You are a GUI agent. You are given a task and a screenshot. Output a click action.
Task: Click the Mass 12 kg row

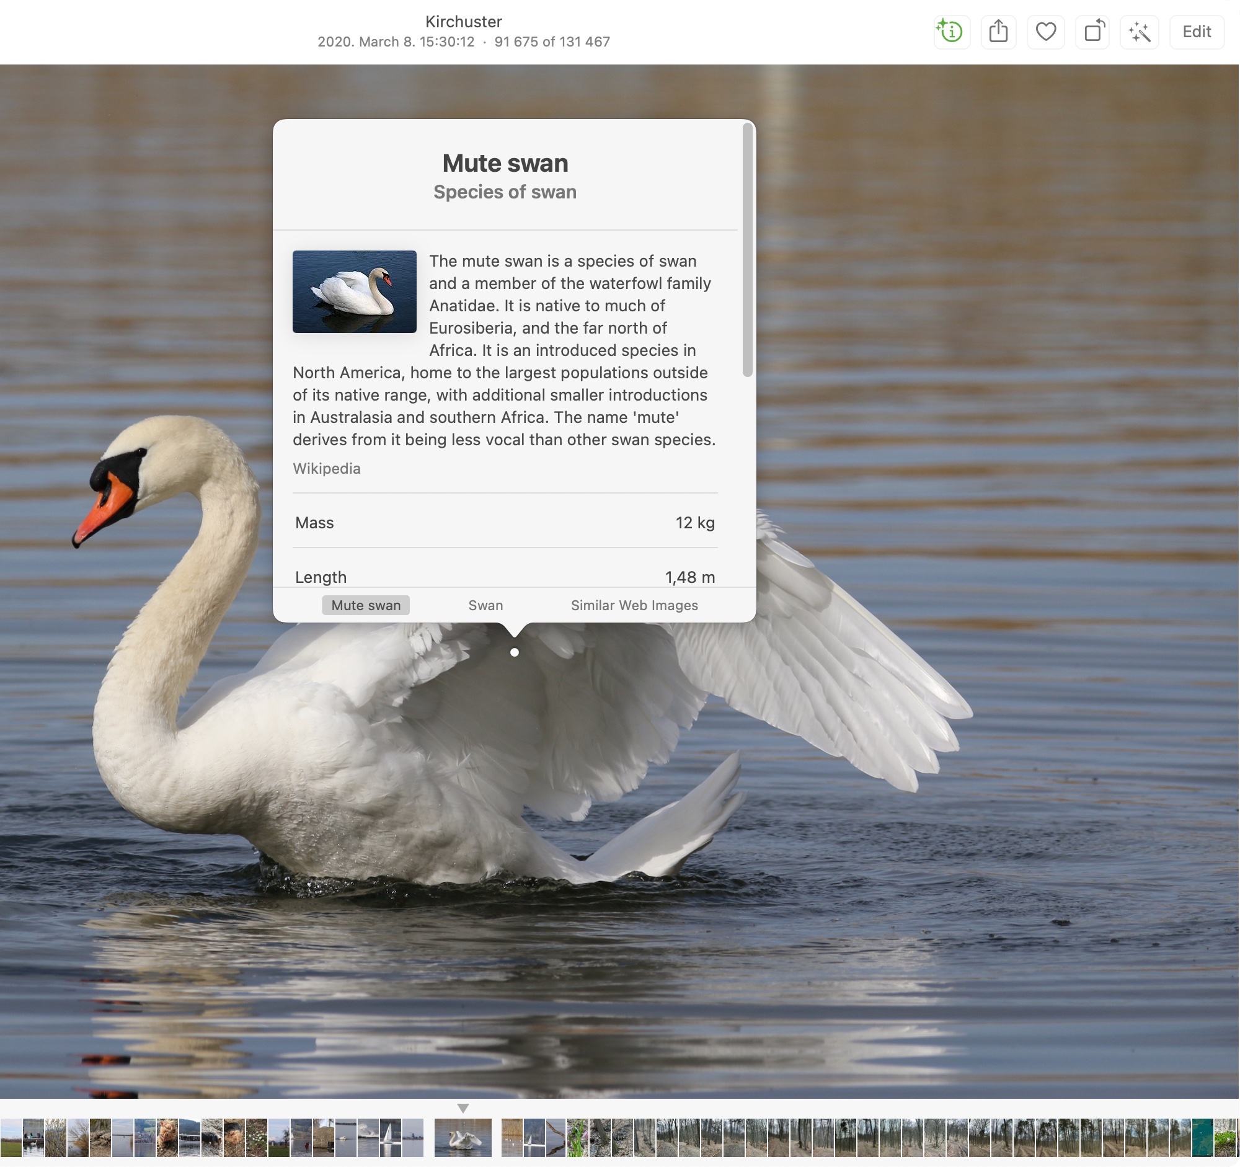505,523
